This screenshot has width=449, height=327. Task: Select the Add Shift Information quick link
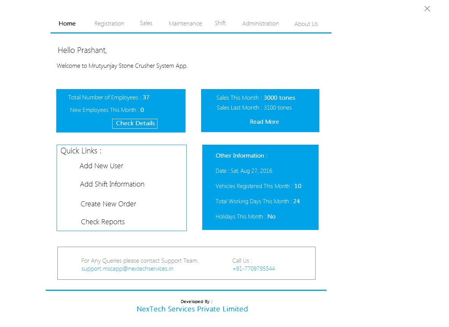pos(112,184)
